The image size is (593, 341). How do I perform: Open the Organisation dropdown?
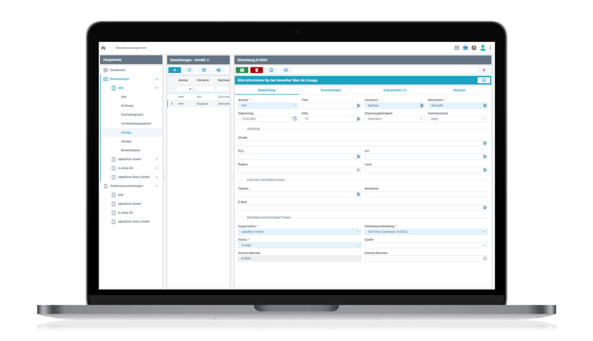pos(299,232)
